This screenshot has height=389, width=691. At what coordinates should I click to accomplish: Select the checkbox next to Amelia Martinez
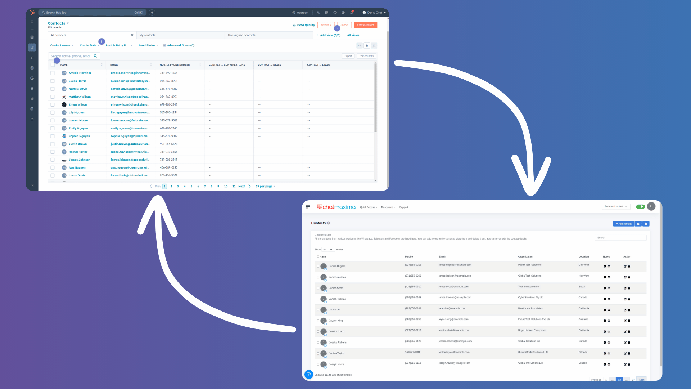tap(53, 73)
